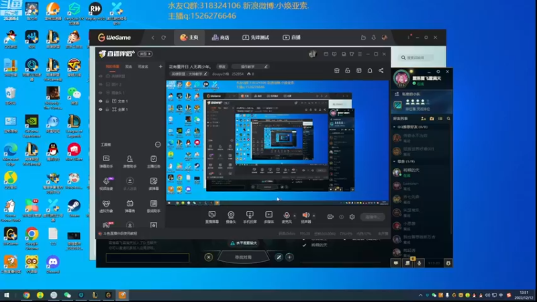Viewport: 537px width, 302px height.
Task: Add a multimedia source
Action: click(x=269, y=217)
